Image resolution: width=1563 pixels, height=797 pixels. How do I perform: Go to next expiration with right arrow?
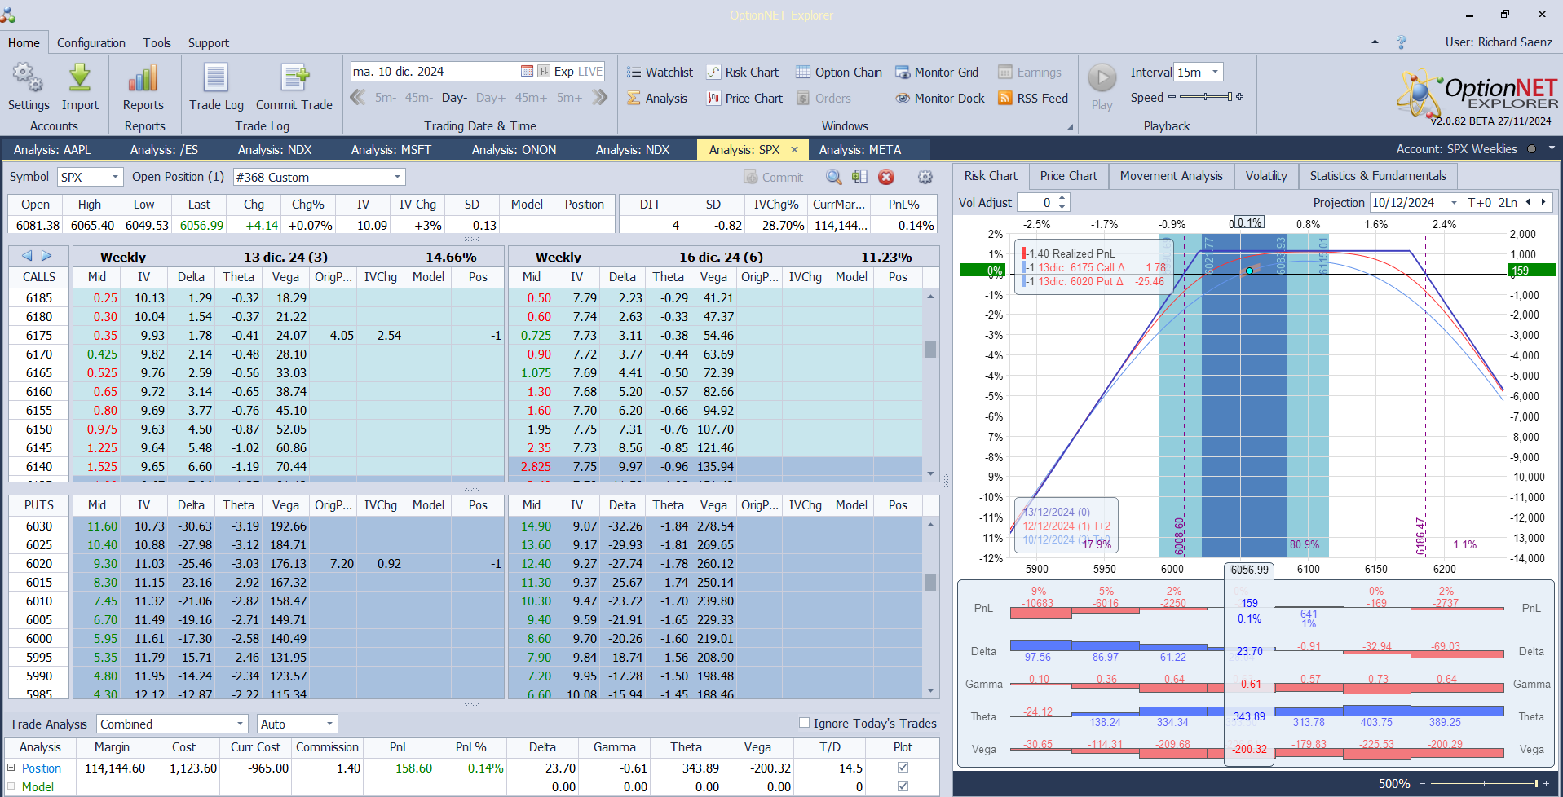coord(46,256)
